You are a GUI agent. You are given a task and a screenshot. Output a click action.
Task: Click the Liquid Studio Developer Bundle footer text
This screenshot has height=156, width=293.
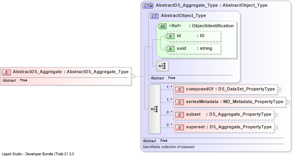click(x=38, y=154)
